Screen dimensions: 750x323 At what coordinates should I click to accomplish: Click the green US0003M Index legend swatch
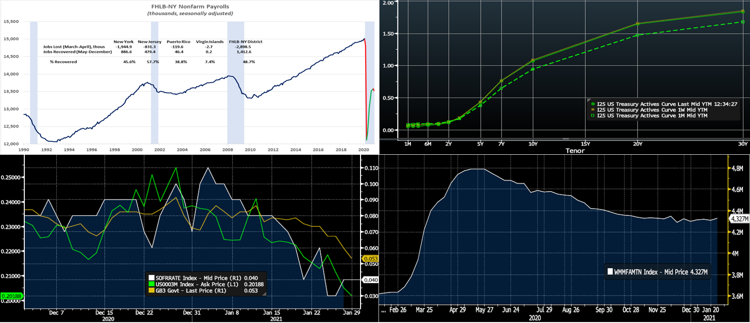click(152, 284)
